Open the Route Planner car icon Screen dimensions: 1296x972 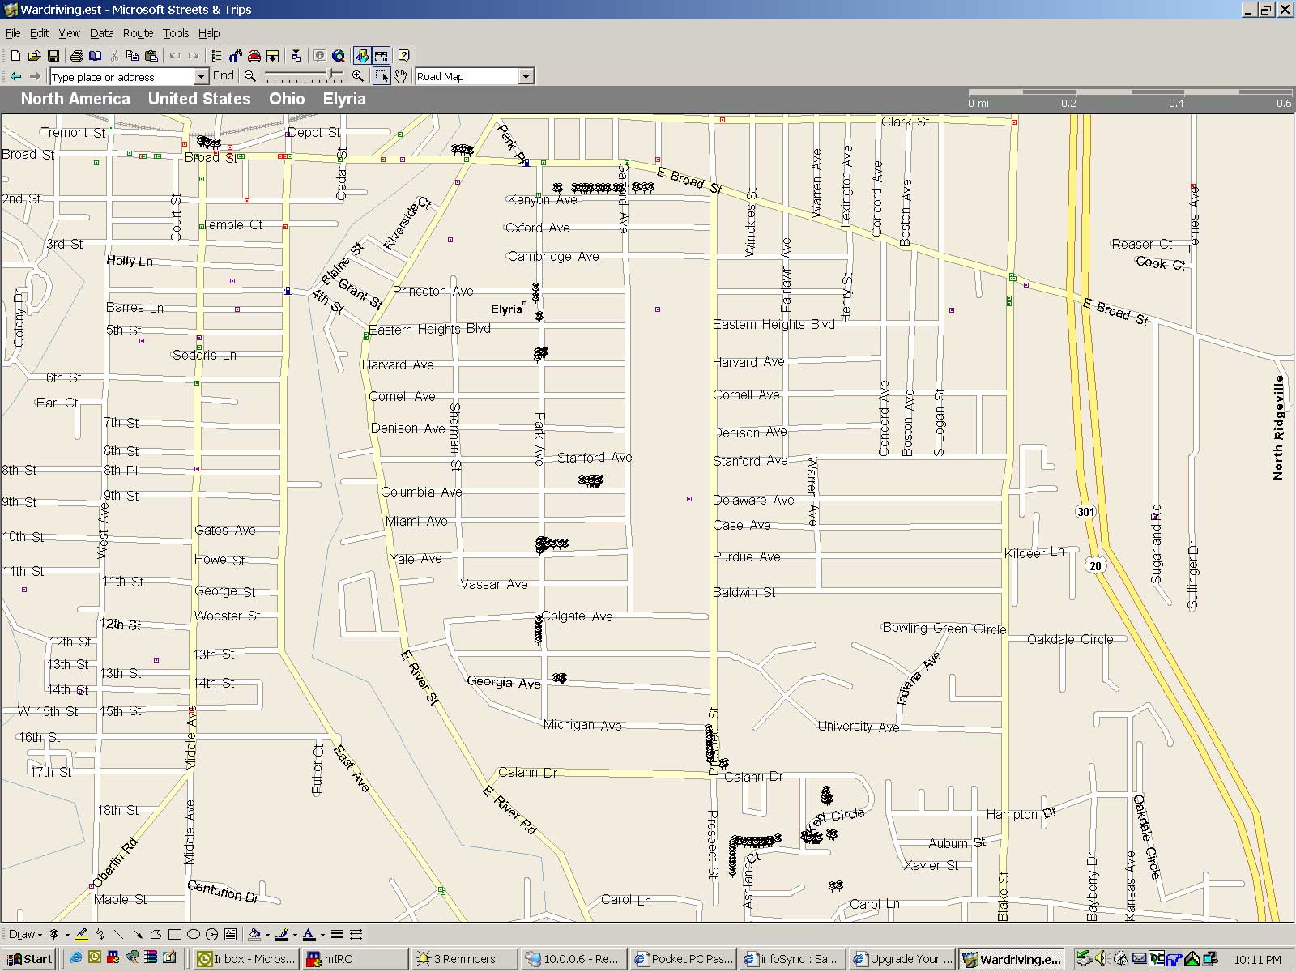point(254,56)
